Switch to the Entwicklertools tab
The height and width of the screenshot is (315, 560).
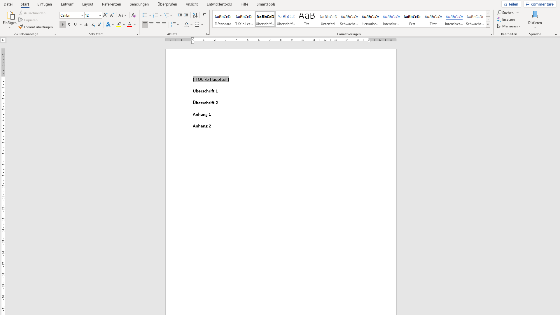(219, 4)
